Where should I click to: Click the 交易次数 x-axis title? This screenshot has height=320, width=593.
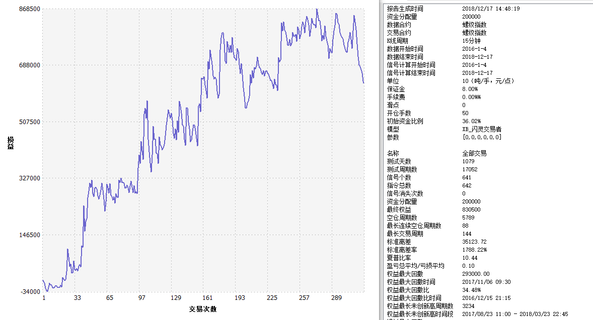[203, 309]
